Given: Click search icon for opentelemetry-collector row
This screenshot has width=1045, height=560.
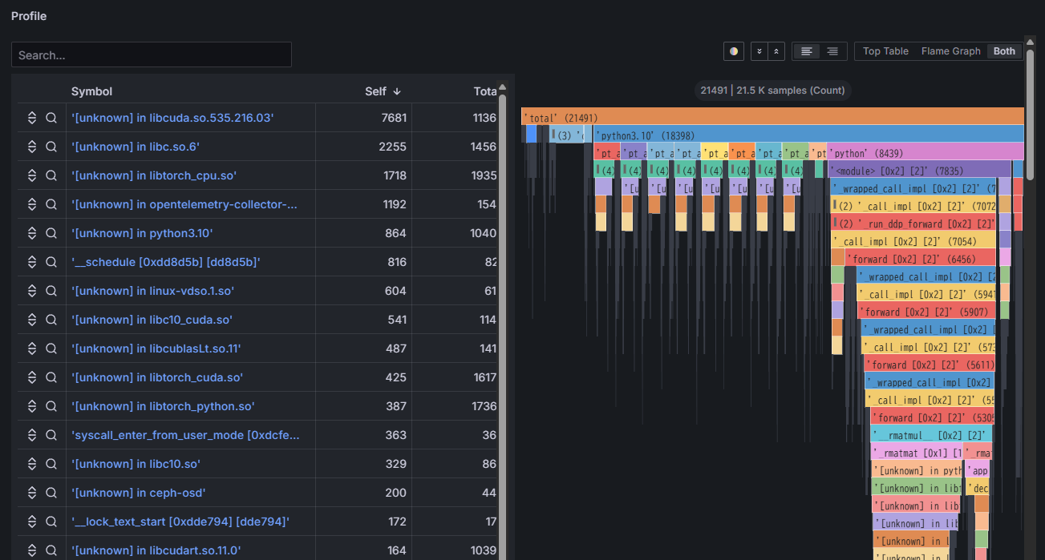Looking at the screenshot, I should (x=51, y=204).
